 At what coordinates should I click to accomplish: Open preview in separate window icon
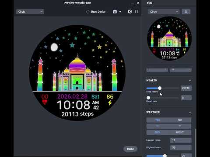click(x=186, y=12)
